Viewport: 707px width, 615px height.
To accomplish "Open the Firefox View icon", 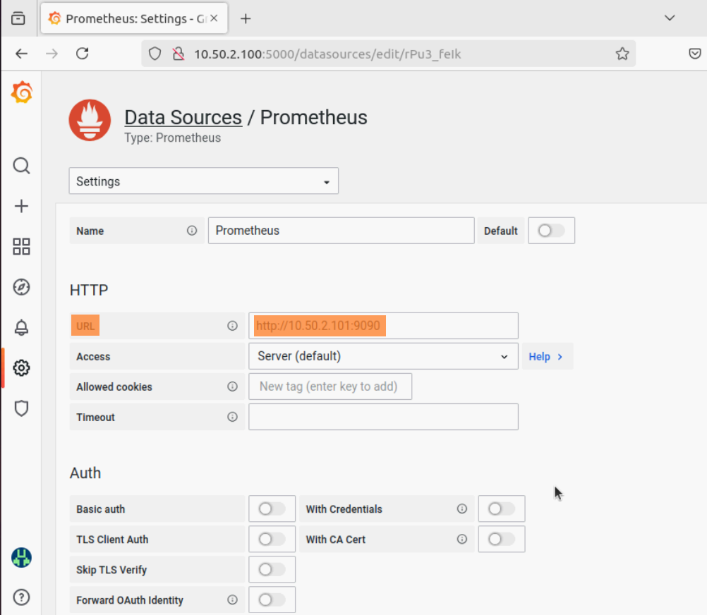I will pyautogui.click(x=18, y=18).
